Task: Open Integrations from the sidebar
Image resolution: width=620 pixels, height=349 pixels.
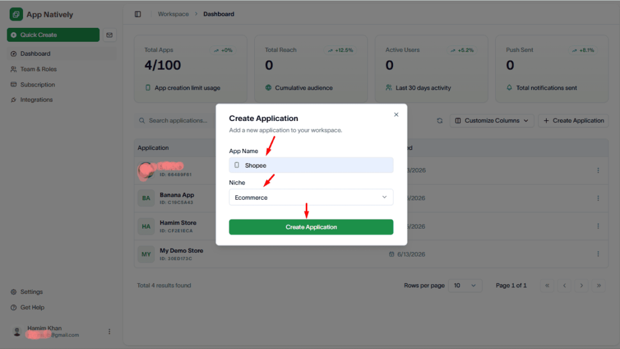Action: [x=36, y=100]
